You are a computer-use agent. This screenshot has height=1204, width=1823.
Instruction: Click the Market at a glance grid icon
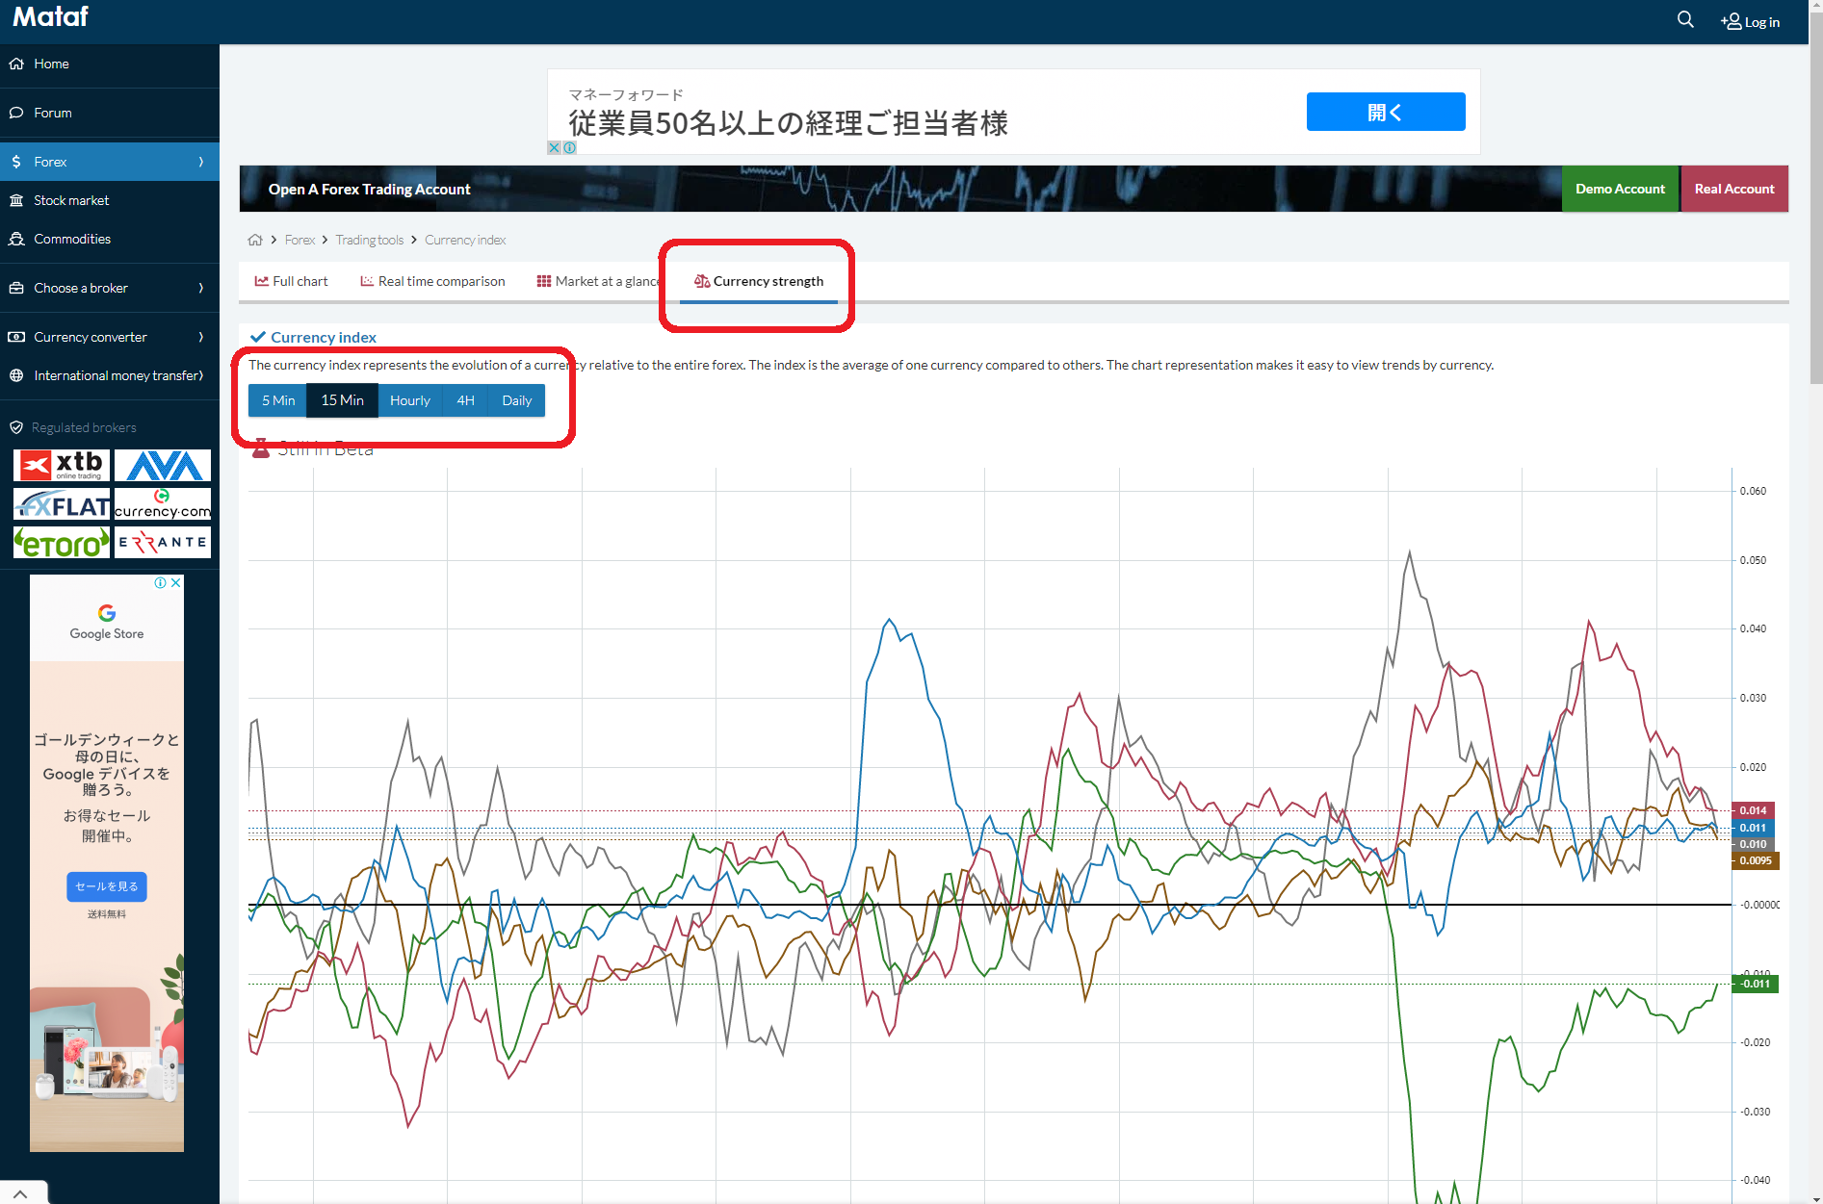[544, 281]
